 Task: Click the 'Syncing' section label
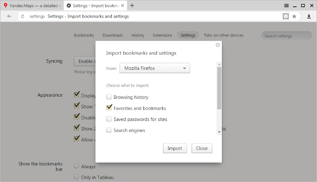54,61
